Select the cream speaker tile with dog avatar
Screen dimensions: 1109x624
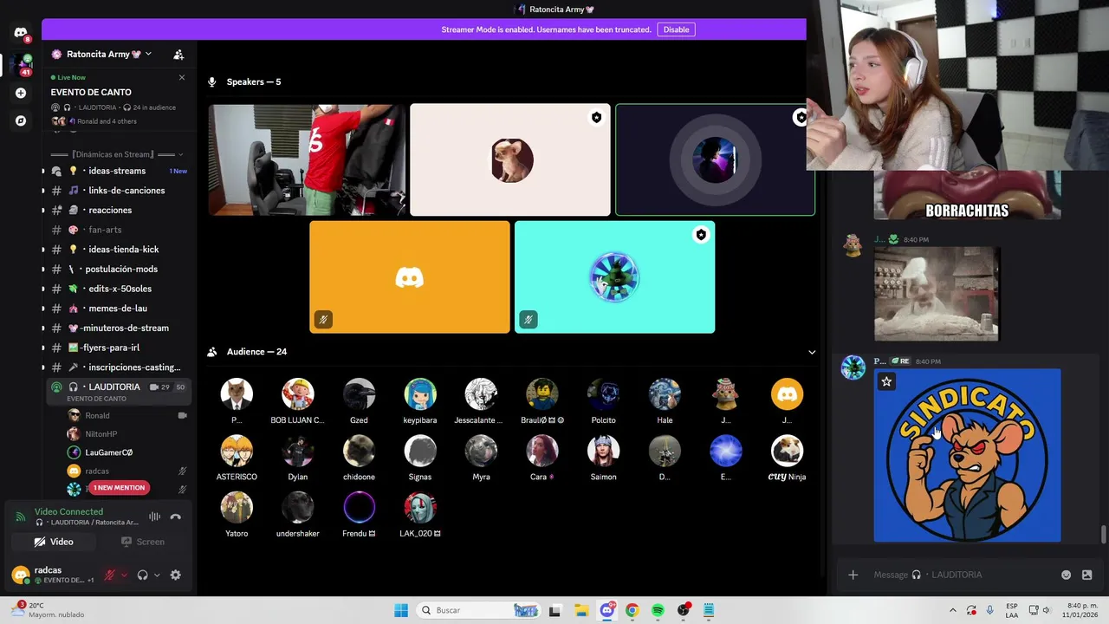point(510,159)
